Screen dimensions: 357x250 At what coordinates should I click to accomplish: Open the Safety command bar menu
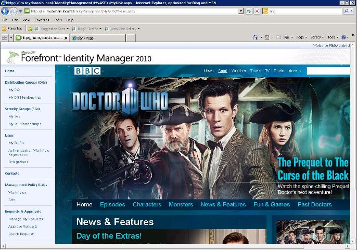pos(317,37)
